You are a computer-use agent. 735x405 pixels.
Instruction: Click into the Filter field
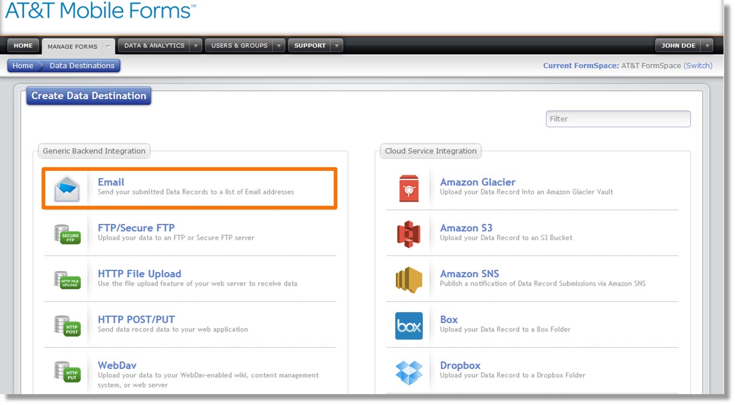click(x=618, y=119)
